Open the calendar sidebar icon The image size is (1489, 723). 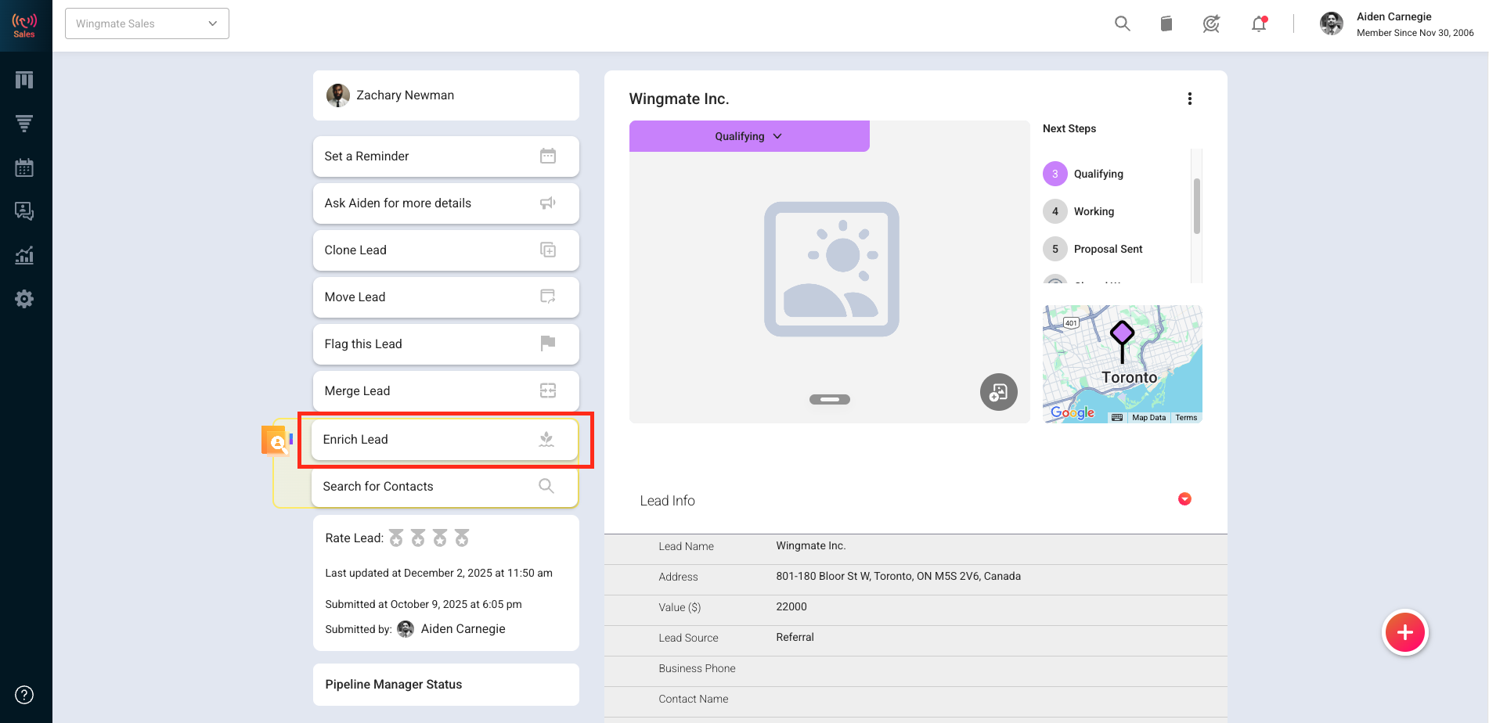(x=24, y=167)
